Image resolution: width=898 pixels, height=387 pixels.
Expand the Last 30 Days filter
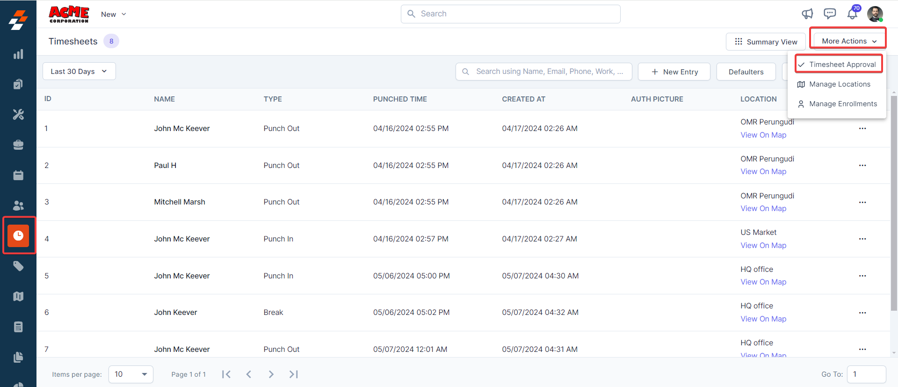pos(79,72)
